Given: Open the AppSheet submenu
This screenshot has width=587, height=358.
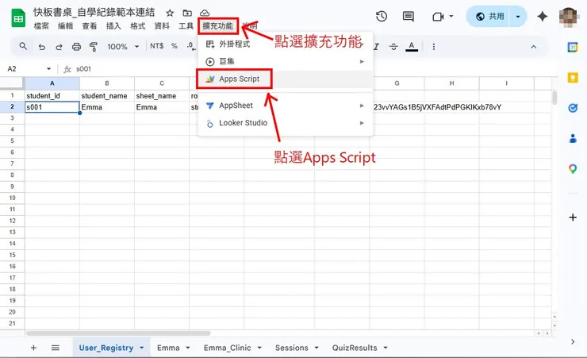Looking at the screenshot, I should [286, 106].
